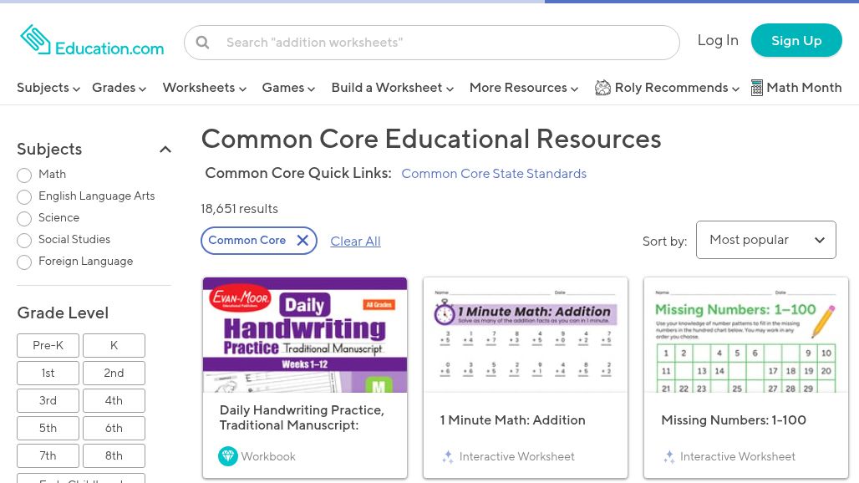Click the search magnifier icon
Screen dimensions: 859x483
pos(202,42)
